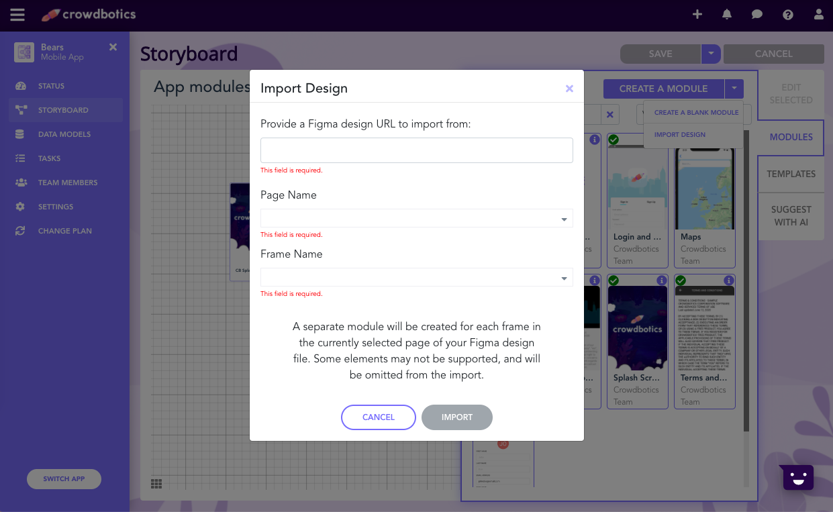The height and width of the screenshot is (512, 833).
Task: Close the Import Design dialog
Action: (569, 89)
